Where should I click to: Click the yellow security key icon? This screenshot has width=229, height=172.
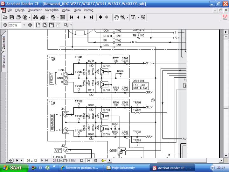pos(104,161)
